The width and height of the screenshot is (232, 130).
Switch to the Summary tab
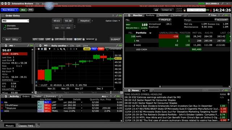tap(51, 96)
